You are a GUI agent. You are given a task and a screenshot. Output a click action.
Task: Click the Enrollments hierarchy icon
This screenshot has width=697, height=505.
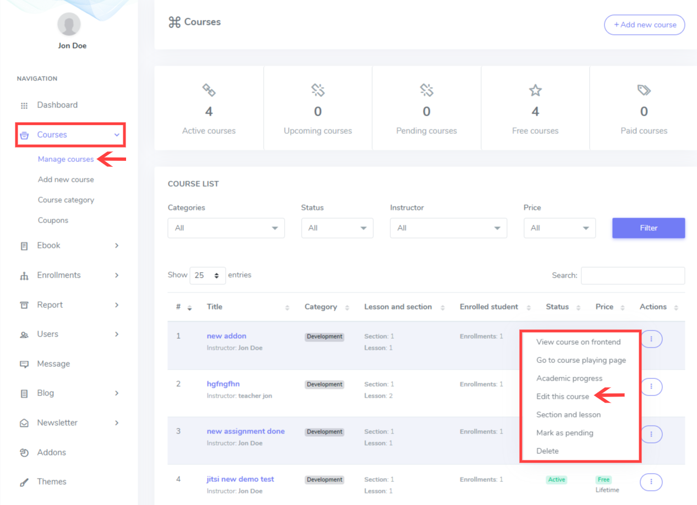click(x=24, y=276)
